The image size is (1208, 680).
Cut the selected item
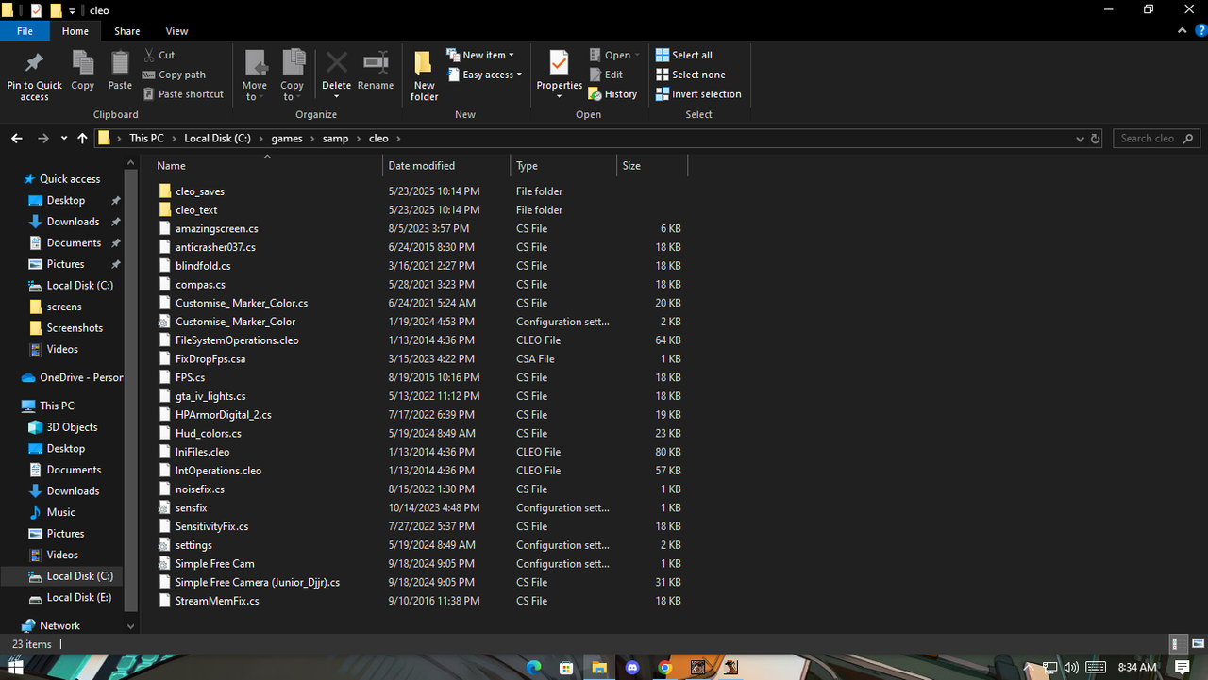tap(159, 55)
